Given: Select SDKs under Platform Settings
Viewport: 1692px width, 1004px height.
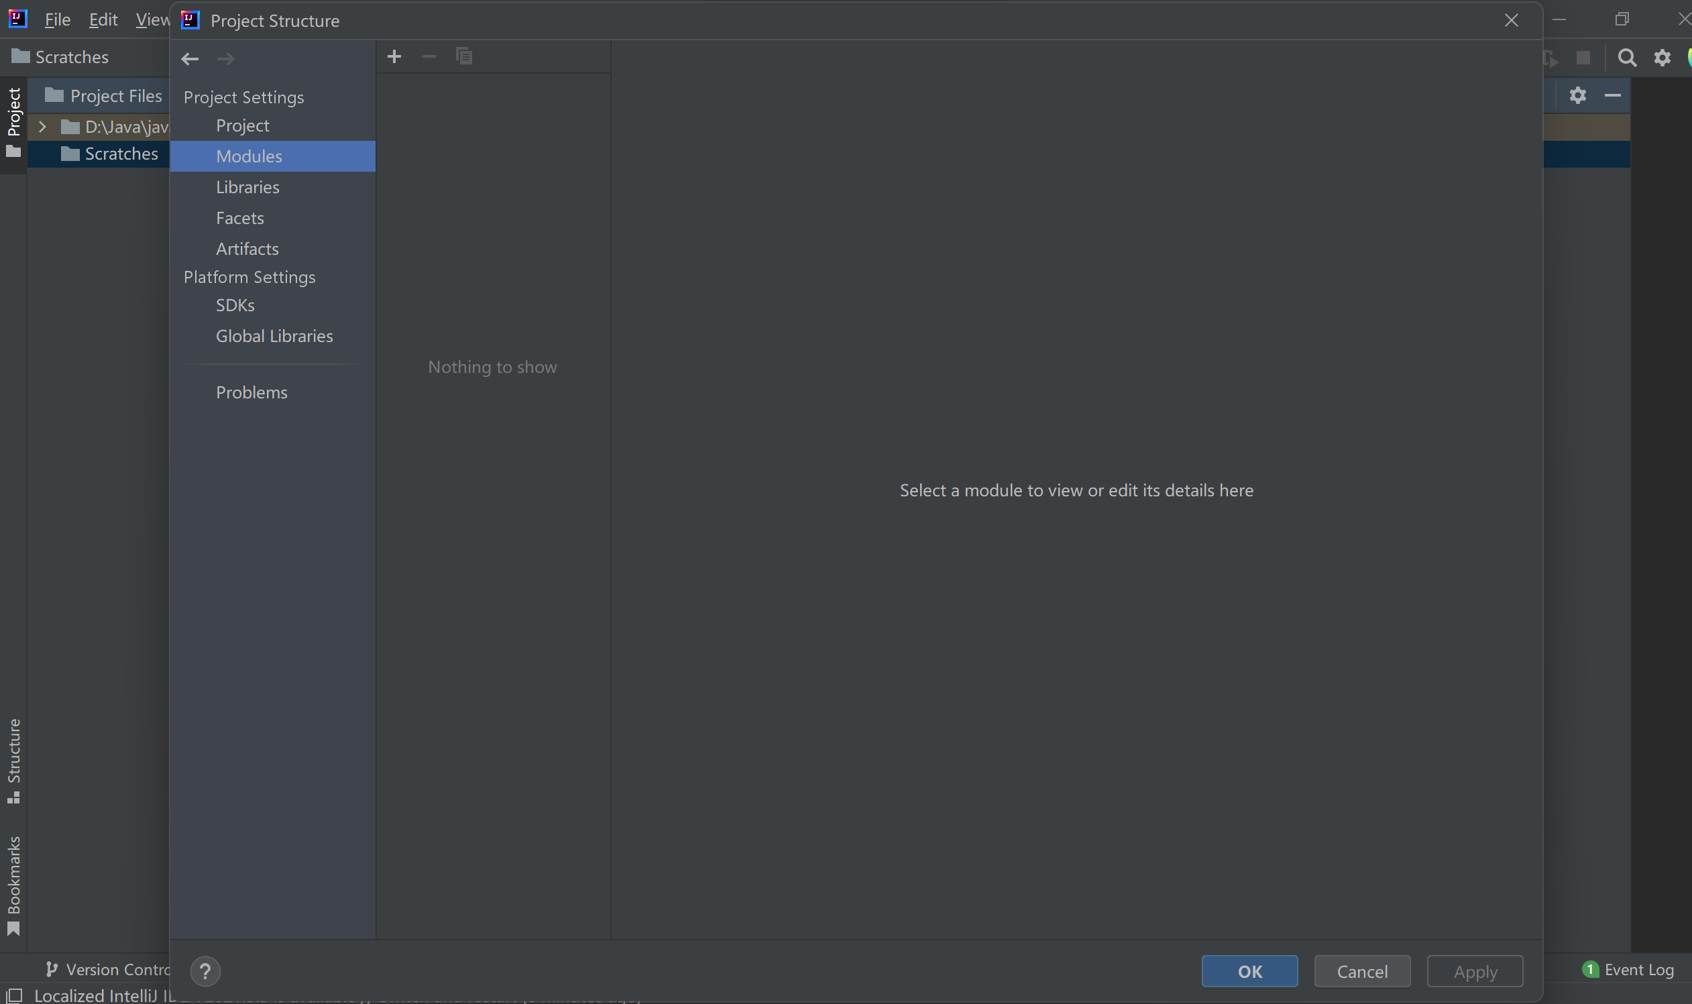Looking at the screenshot, I should tap(235, 305).
